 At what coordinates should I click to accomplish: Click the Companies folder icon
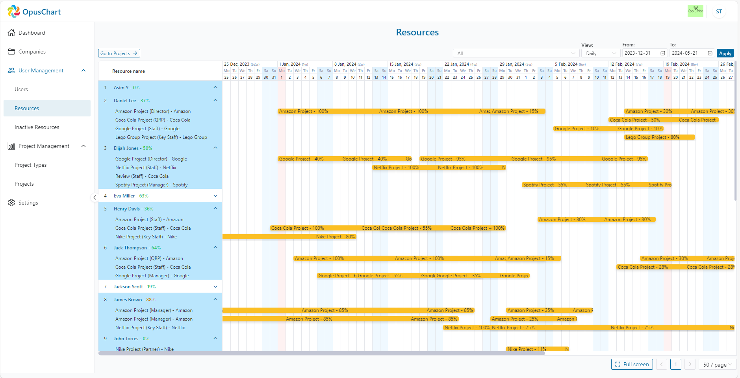coord(11,52)
